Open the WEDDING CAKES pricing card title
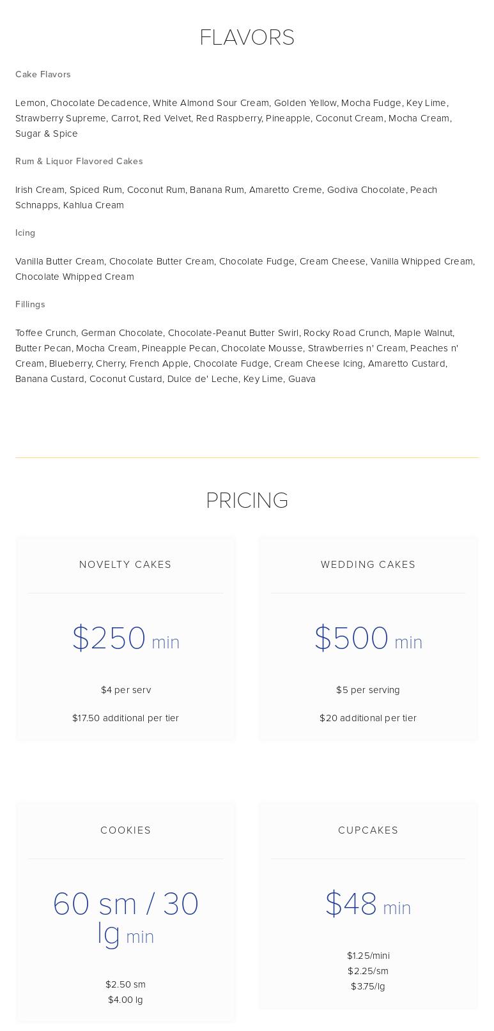 [x=368, y=565]
